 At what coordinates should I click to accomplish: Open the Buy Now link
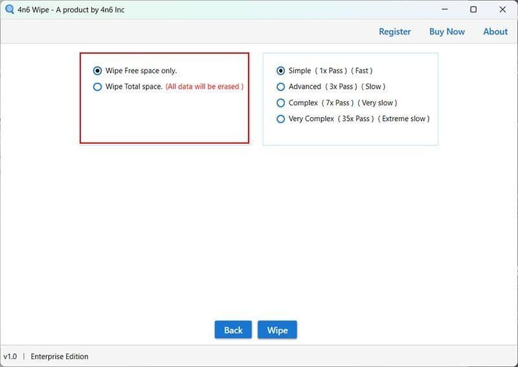pos(447,31)
